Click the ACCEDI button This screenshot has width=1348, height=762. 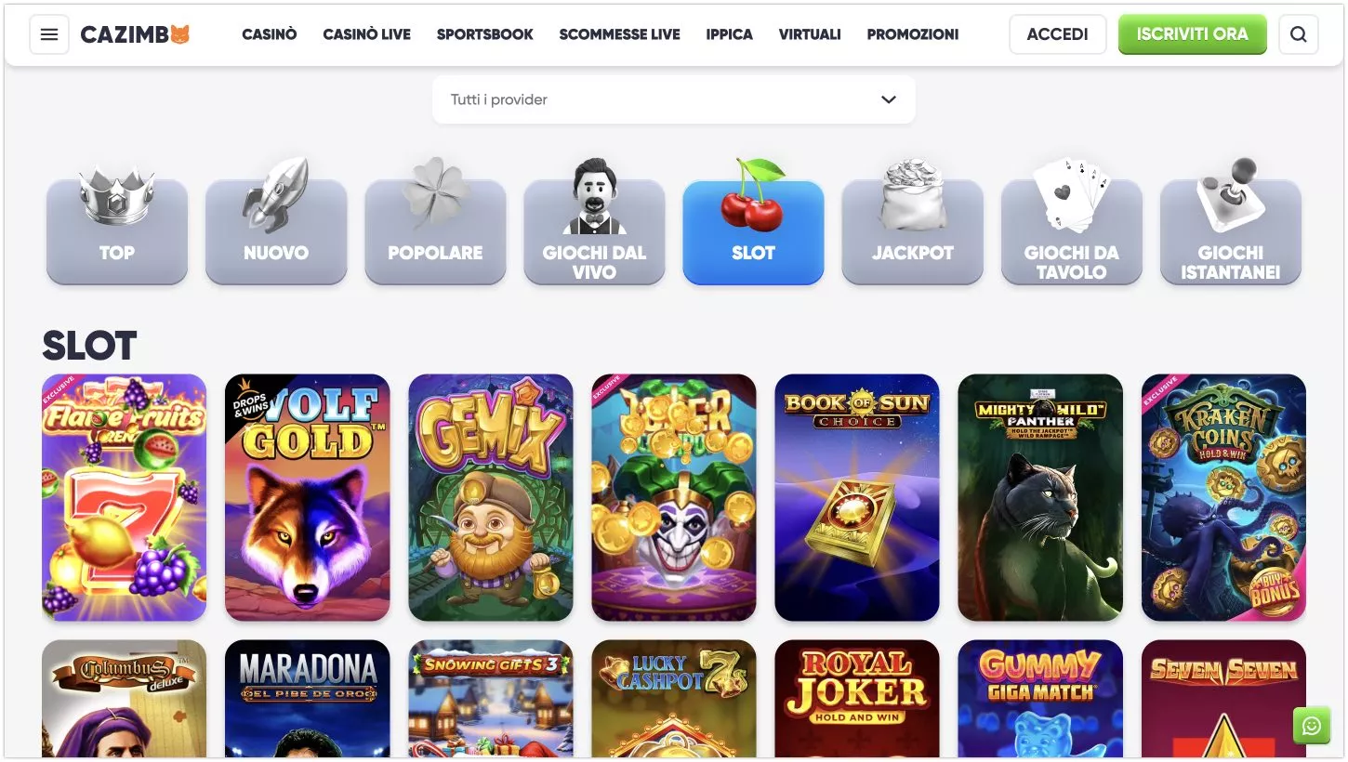click(1058, 34)
